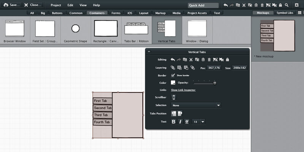The image size is (304, 152).
Task: Collapse the Vertical Tabs inspector panel
Action: (x=149, y=52)
